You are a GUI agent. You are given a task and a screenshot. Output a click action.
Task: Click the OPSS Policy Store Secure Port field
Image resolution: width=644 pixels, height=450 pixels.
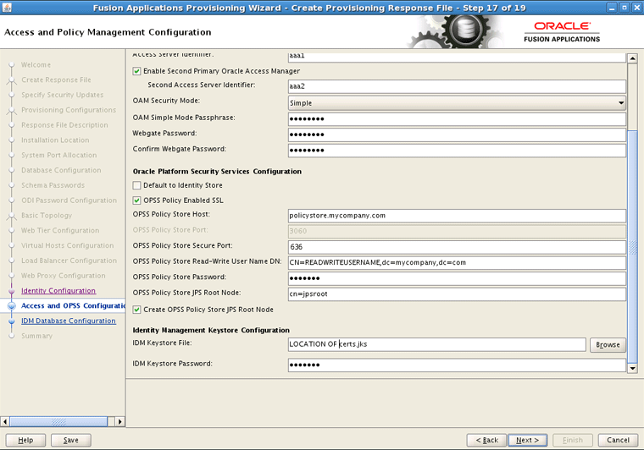457,247
